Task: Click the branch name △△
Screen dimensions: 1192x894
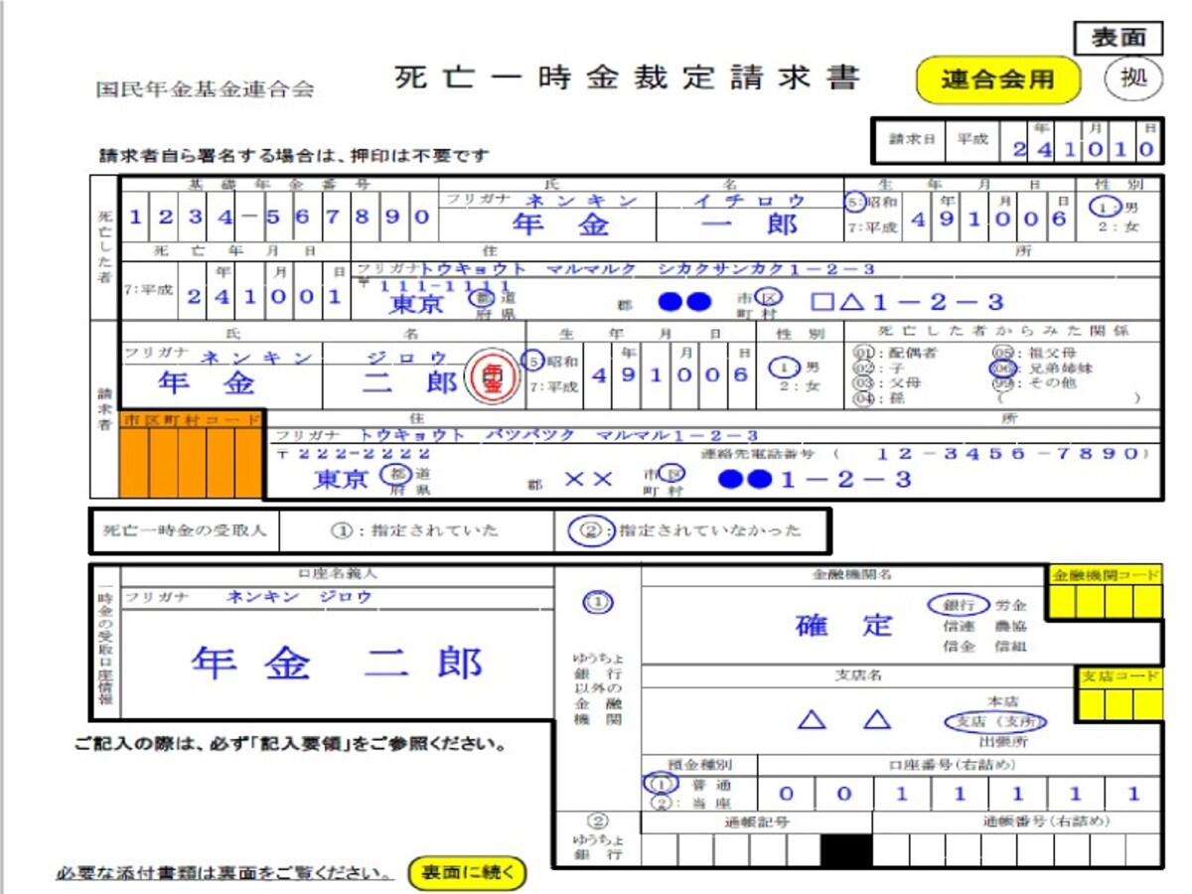Action: 844,720
